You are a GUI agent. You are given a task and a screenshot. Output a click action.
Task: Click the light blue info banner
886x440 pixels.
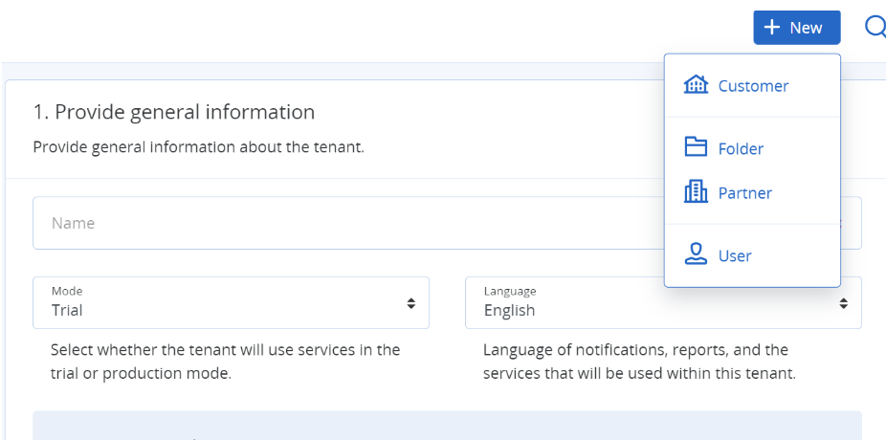click(x=447, y=426)
